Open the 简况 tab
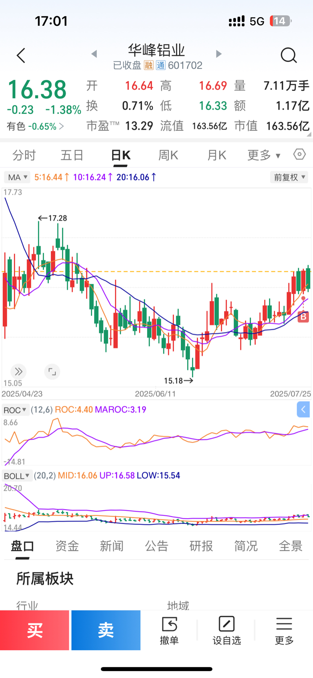This screenshot has width=313, height=678. [x=246, y=546]
